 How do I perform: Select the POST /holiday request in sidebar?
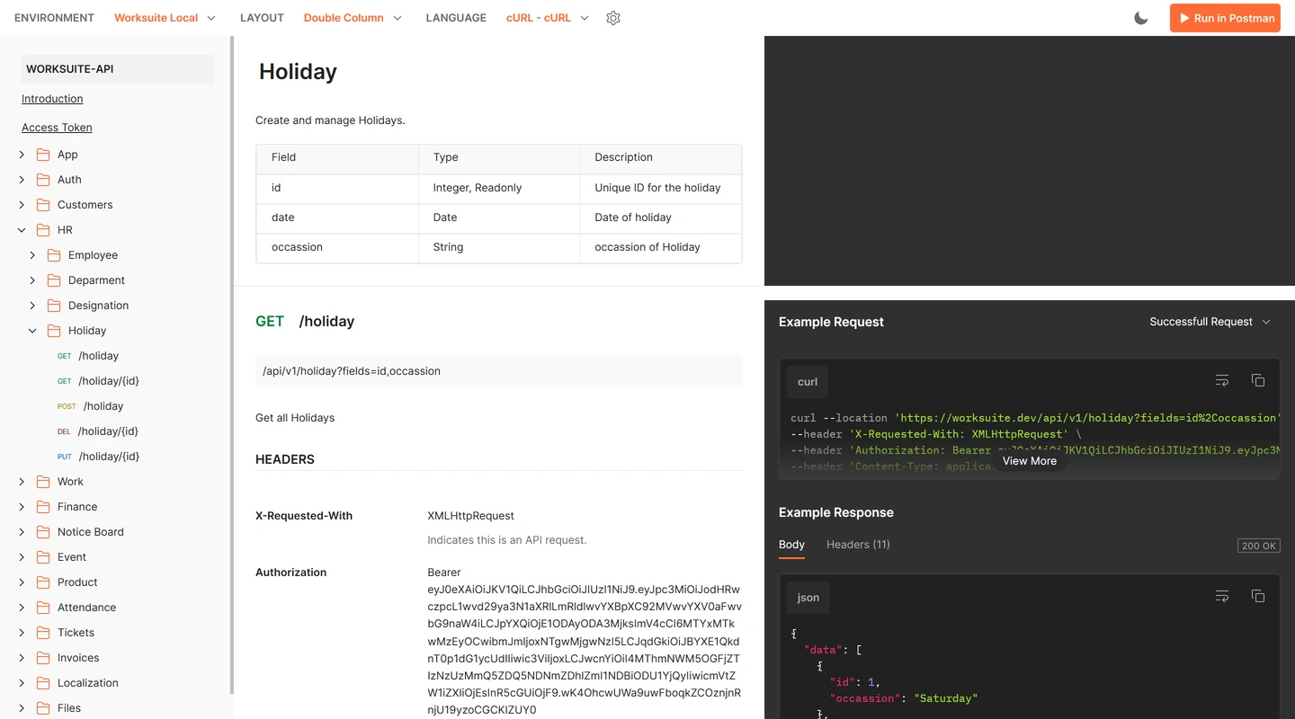(x=91, y=406)
